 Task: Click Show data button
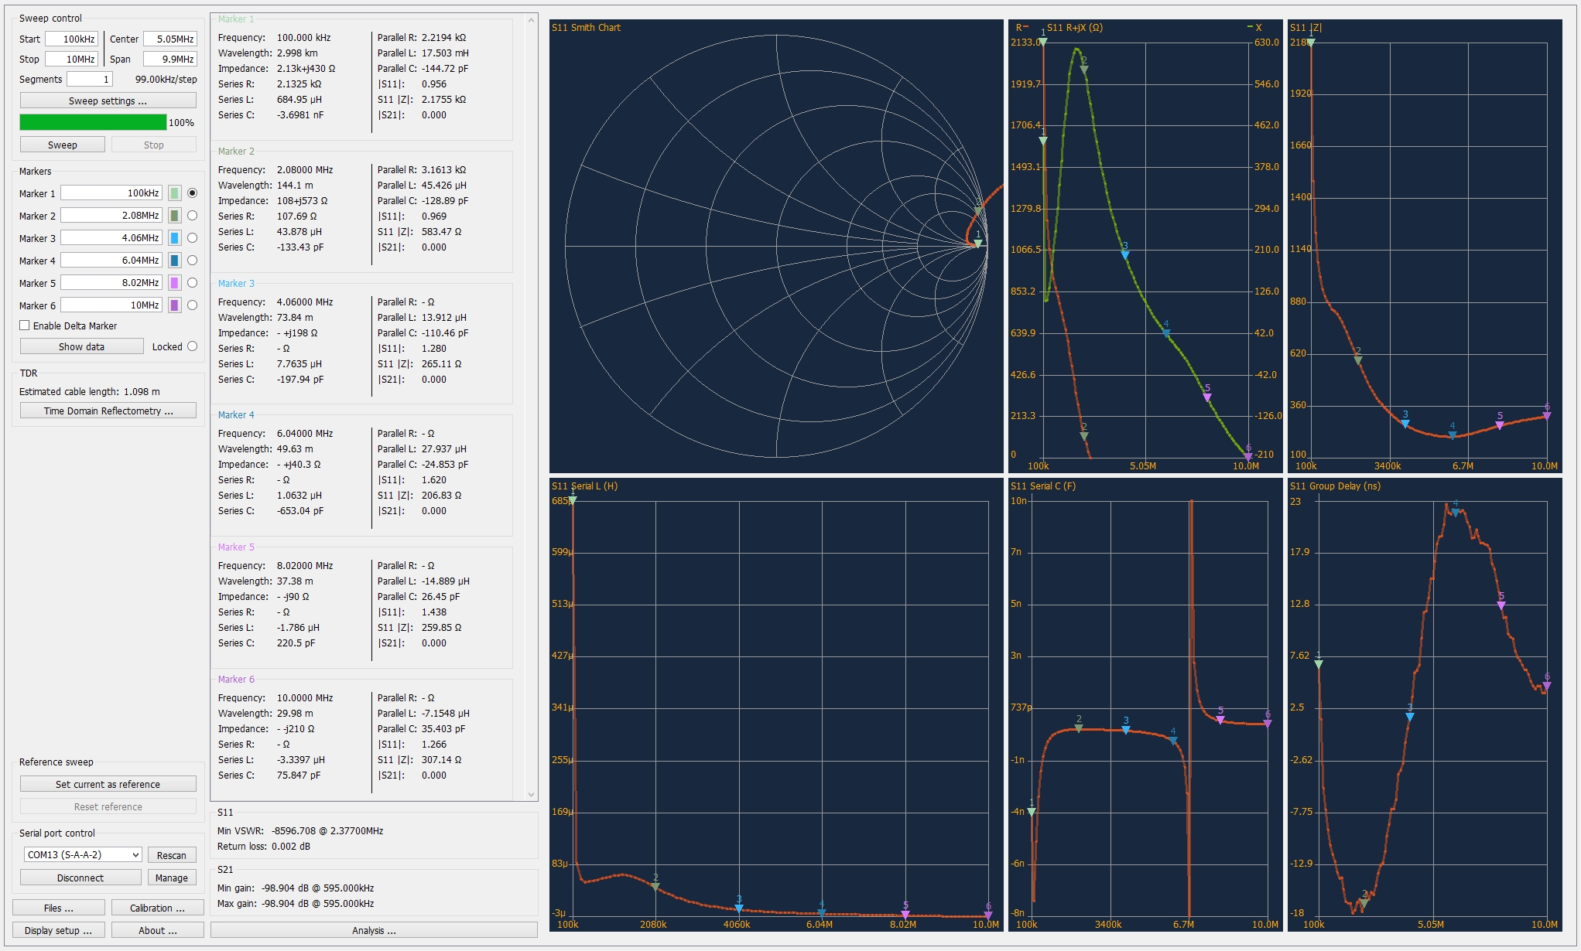click(81, 346)
